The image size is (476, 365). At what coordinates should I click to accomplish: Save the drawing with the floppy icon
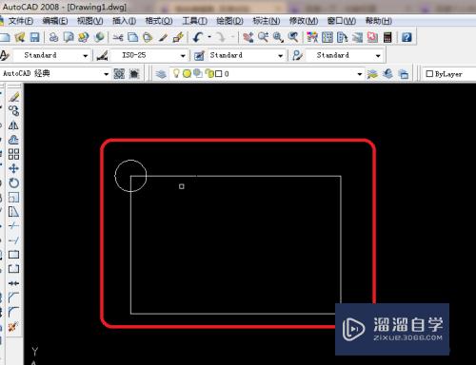[34, 37]
